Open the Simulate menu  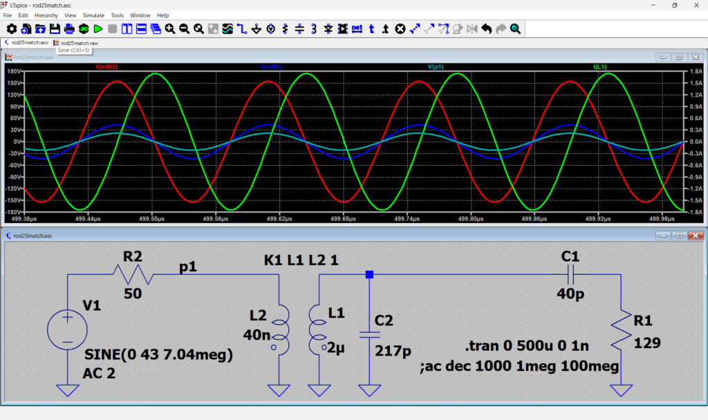coord(93,15)
